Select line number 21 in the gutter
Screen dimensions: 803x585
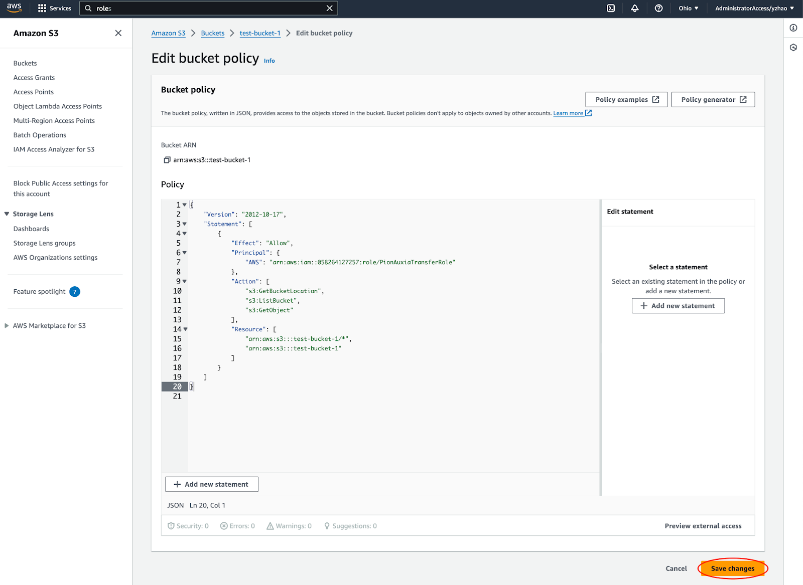tap(177, 397)
